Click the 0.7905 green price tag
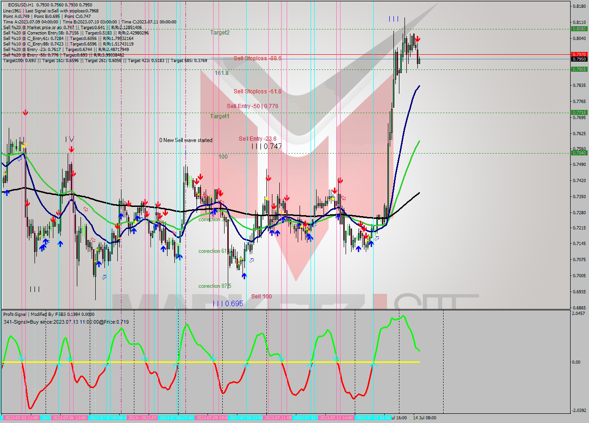 tap(579, 69)
